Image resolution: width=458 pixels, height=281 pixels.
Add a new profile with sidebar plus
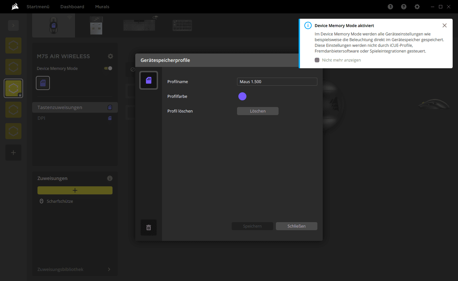[13, 153]
